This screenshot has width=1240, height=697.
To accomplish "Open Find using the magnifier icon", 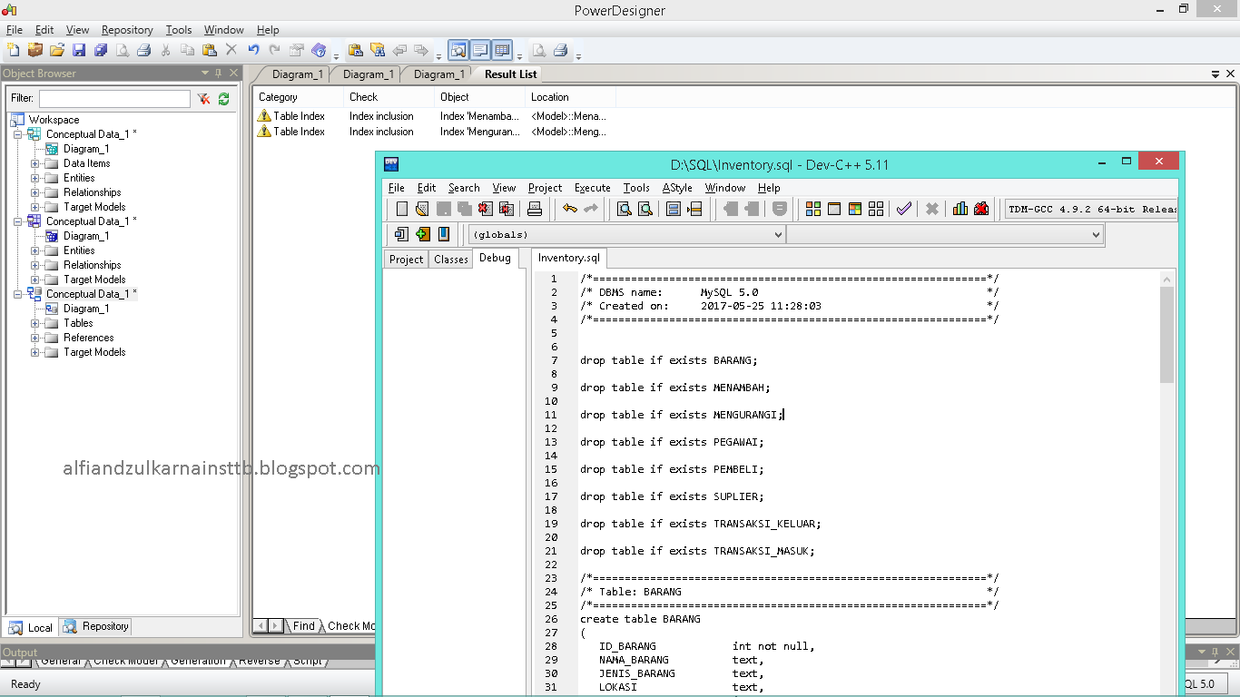I will tap(625, 209).
